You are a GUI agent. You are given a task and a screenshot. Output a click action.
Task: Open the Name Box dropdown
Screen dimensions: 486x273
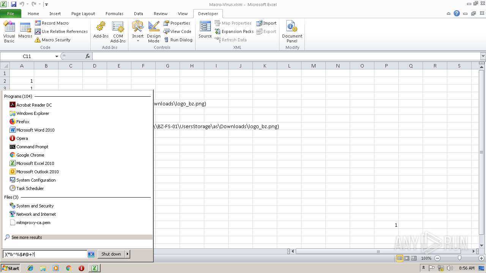pos(57,56)
